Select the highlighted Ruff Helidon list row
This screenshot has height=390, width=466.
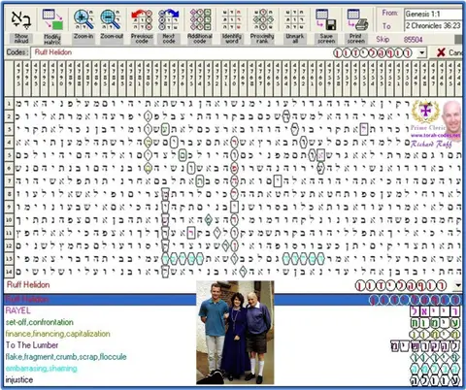coord(233,300)
